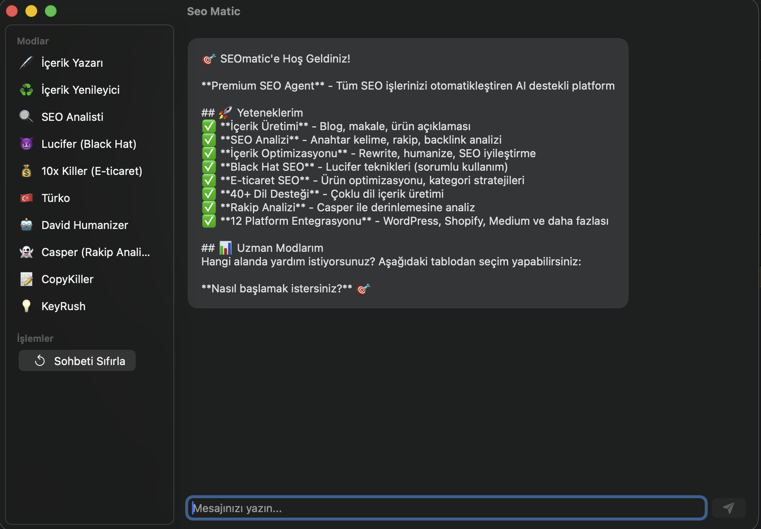Reset chat with Sohbeti Sıfırla button
This screenshot has height=529, width=761.
(x=77, y=360)
